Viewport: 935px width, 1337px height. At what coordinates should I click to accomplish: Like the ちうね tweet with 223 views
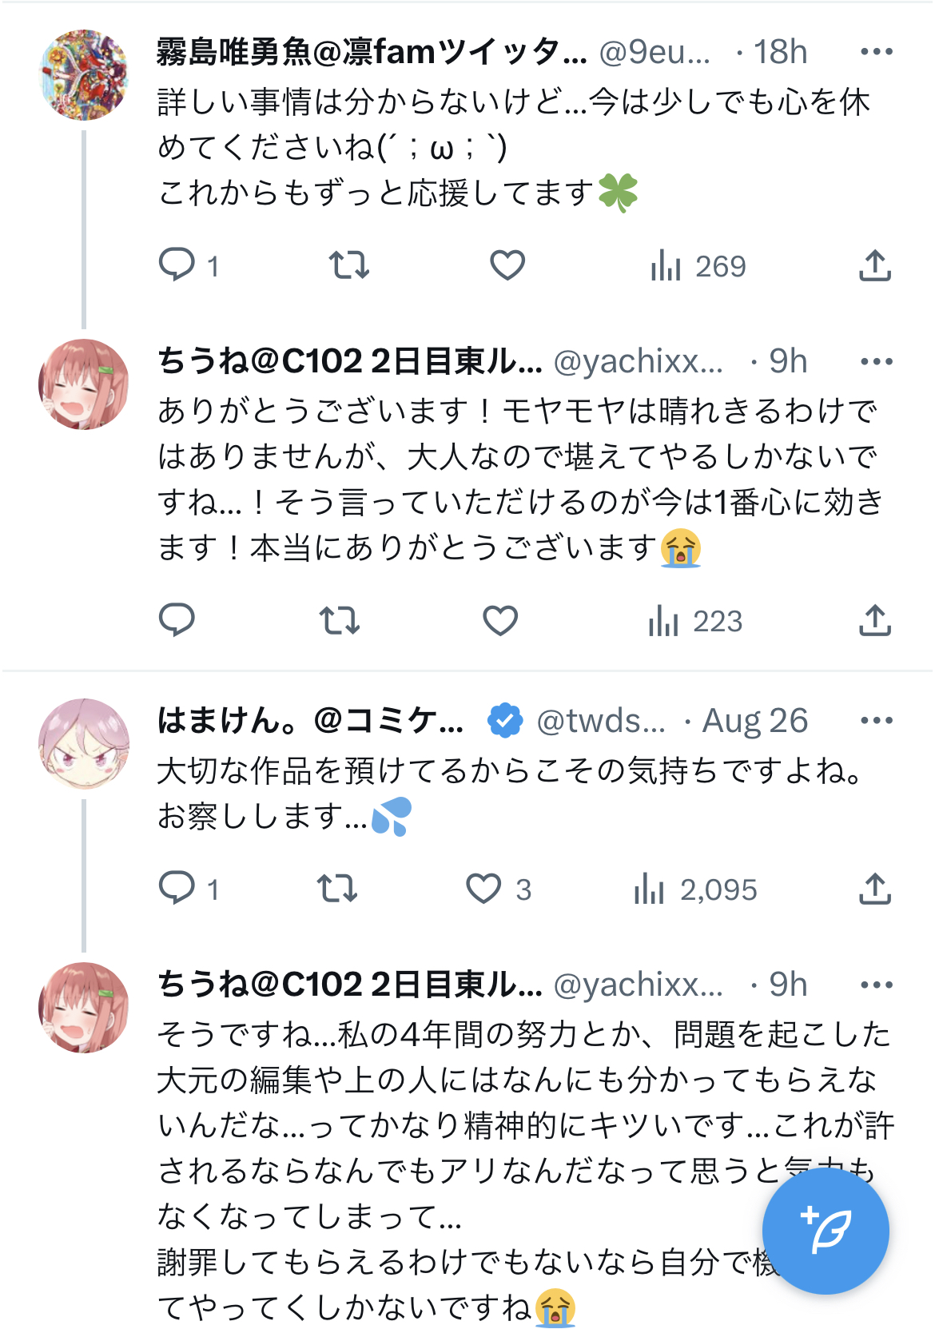tap(501, 620)
